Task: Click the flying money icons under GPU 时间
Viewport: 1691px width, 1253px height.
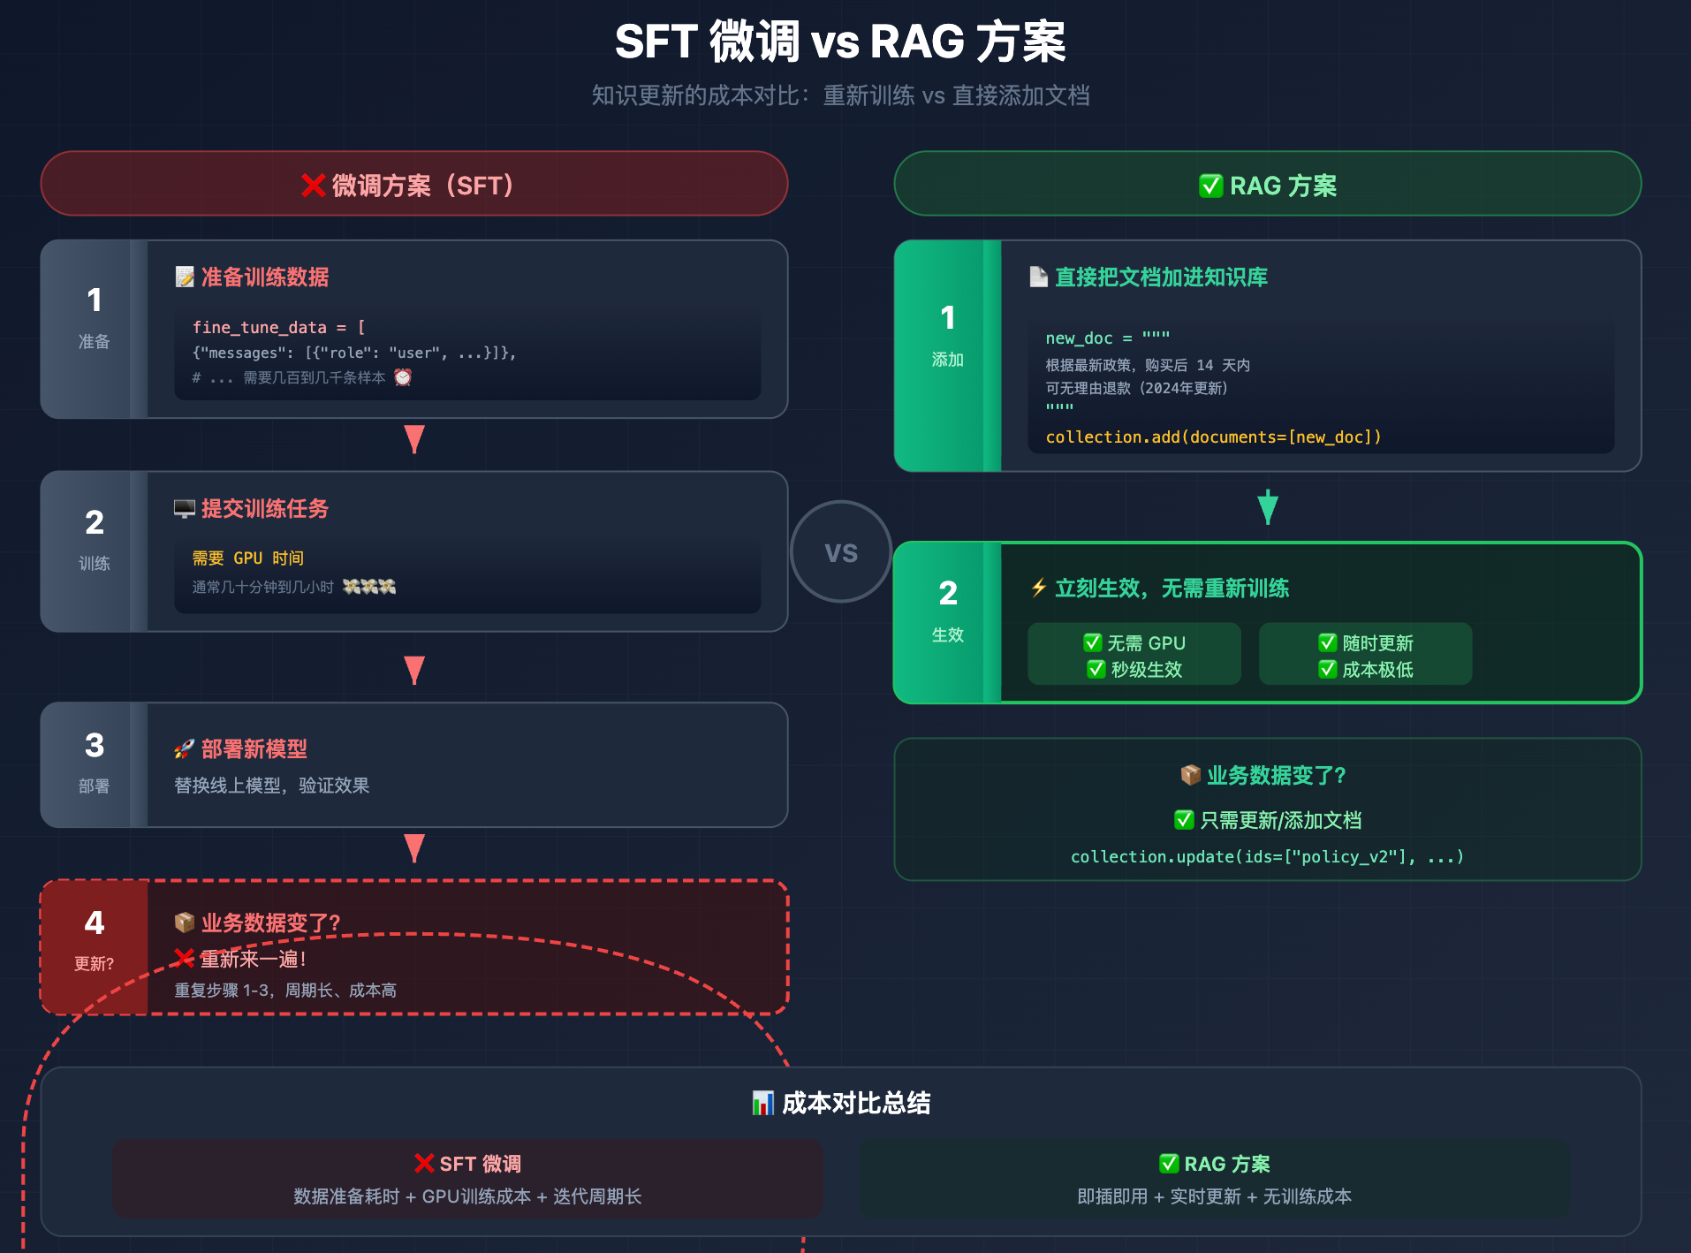Action: tap(369, 587)
